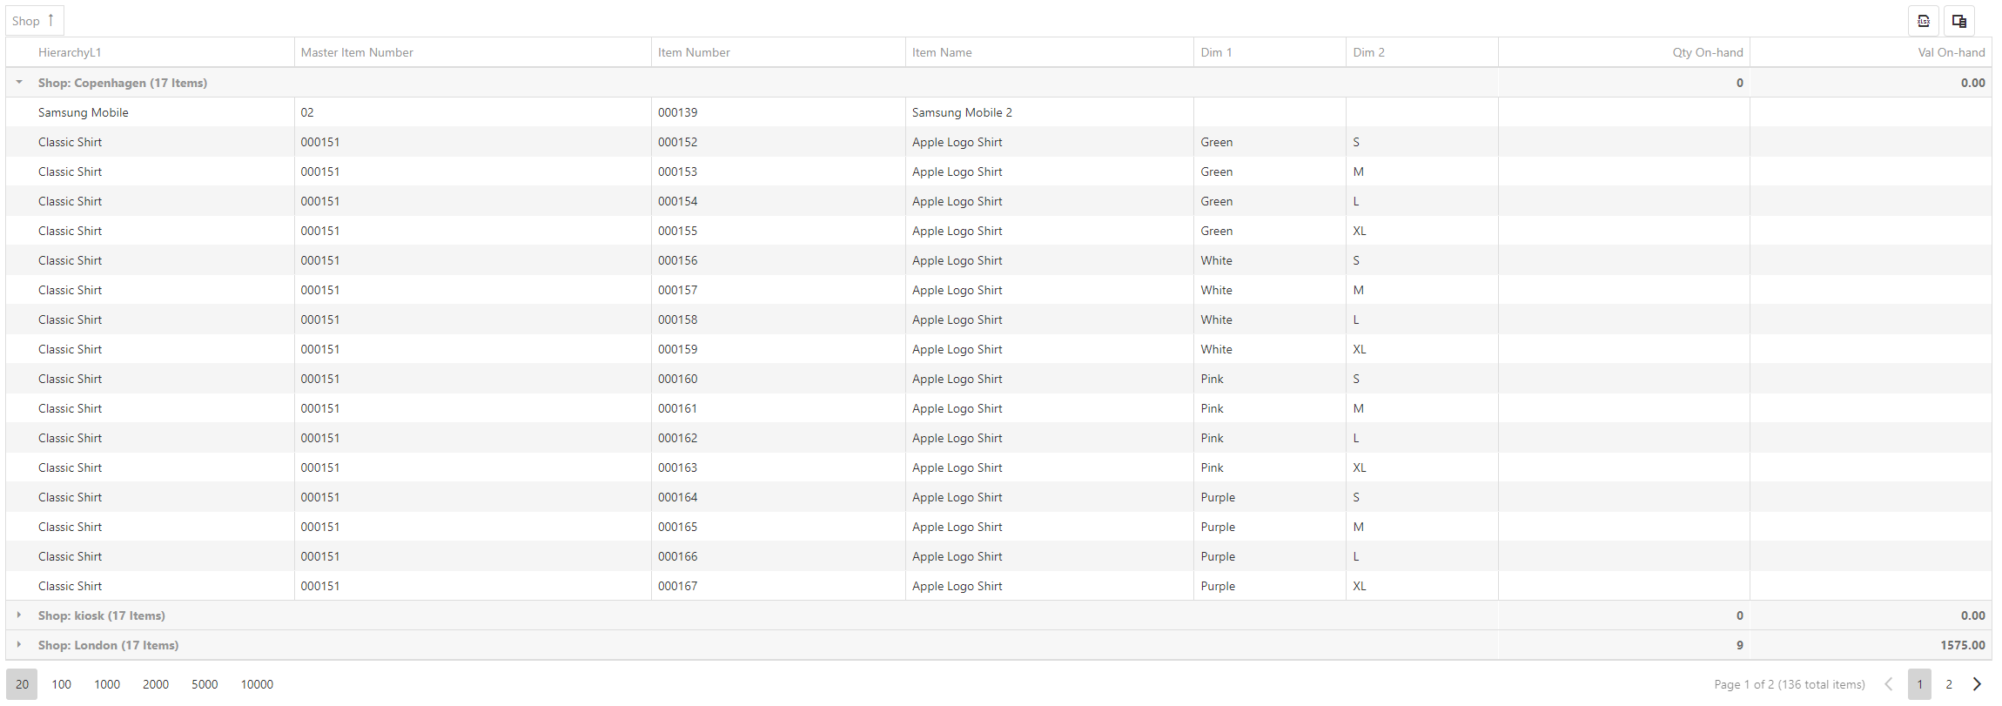This screenshot has height=706, width=2002.
Task: Click item number 000155
Action: [677, 231]
